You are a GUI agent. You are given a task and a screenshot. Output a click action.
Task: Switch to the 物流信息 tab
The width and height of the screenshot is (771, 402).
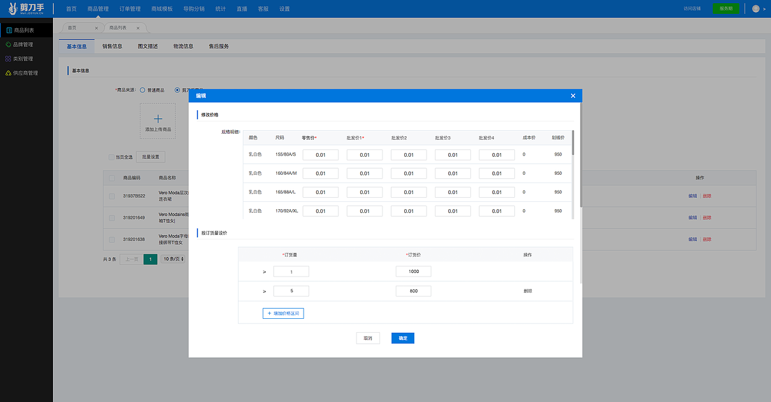[183, 46]
